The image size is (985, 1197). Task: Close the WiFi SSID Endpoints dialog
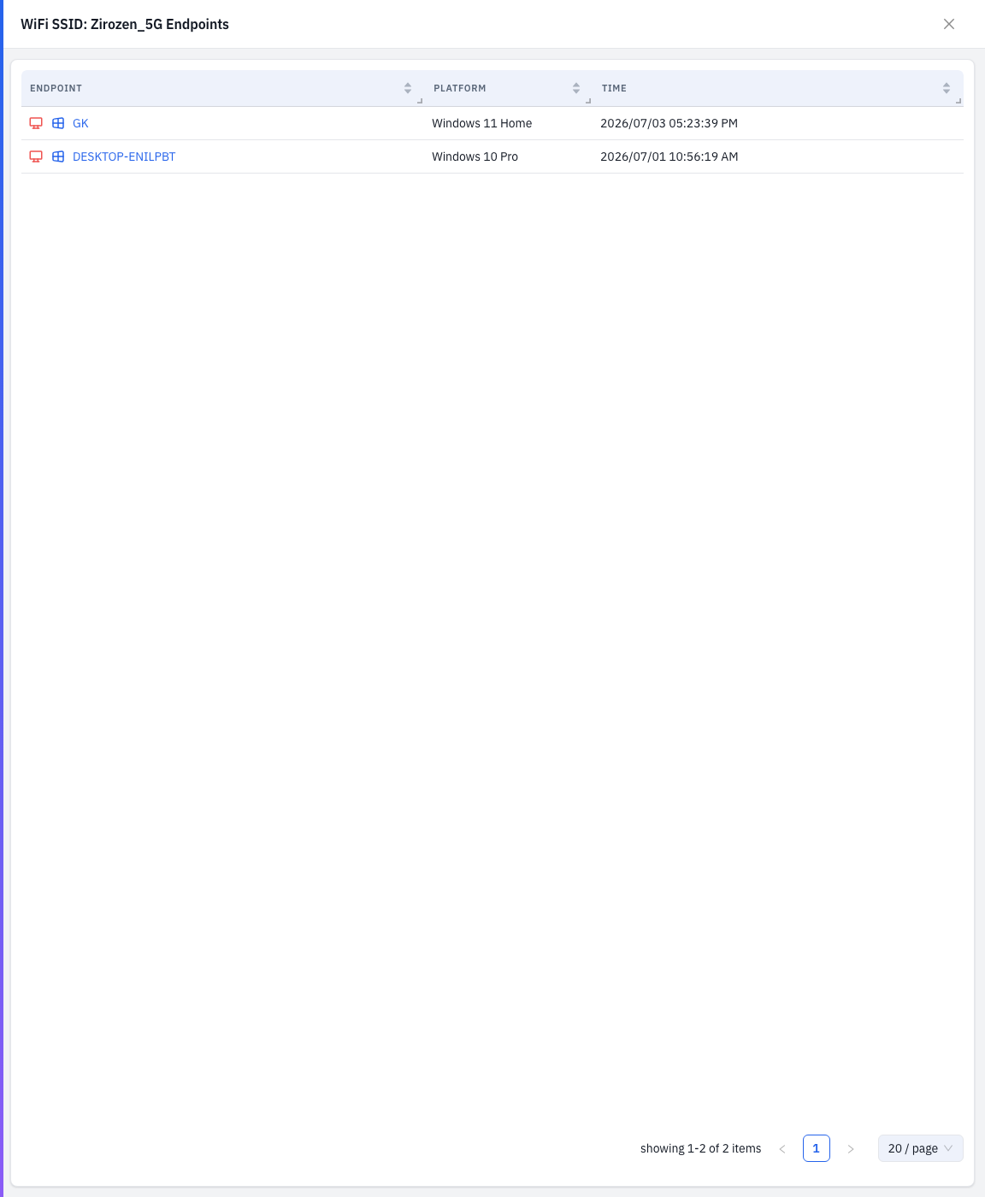(x=949, y=24)
